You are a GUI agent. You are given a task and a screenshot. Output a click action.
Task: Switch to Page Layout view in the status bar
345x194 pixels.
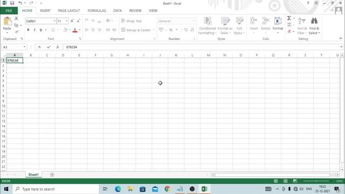[x=285, y=181]
